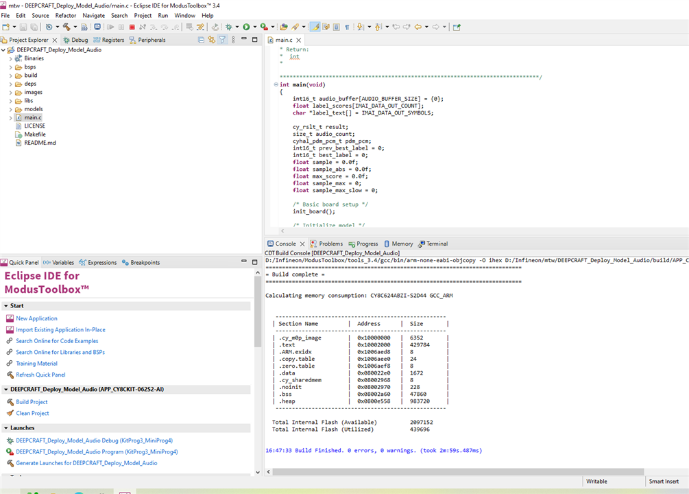Click Collapse All in Project Explorer
Screen dimensions: 689x494
(x=202, y=40)
